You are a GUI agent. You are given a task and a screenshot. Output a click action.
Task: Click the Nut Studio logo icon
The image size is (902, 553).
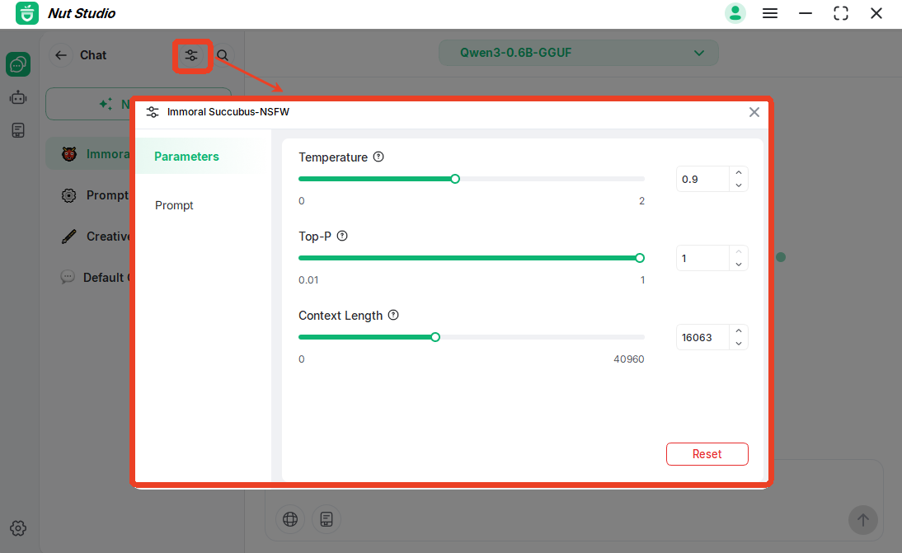tap(27, 13)
